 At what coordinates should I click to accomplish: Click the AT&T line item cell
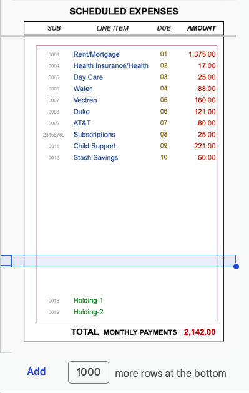[82, 123]
